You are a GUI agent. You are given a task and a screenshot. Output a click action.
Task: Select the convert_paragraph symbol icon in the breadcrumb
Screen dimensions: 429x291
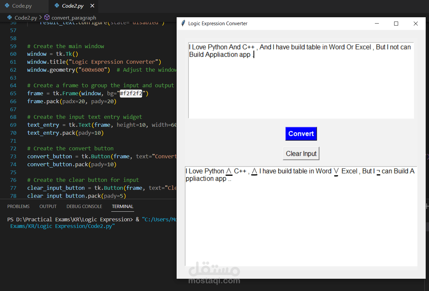pyautogui.click(x=46, y=18)
